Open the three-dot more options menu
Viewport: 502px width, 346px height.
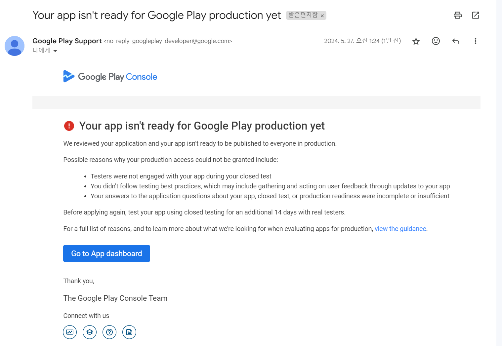coord(475,41)
